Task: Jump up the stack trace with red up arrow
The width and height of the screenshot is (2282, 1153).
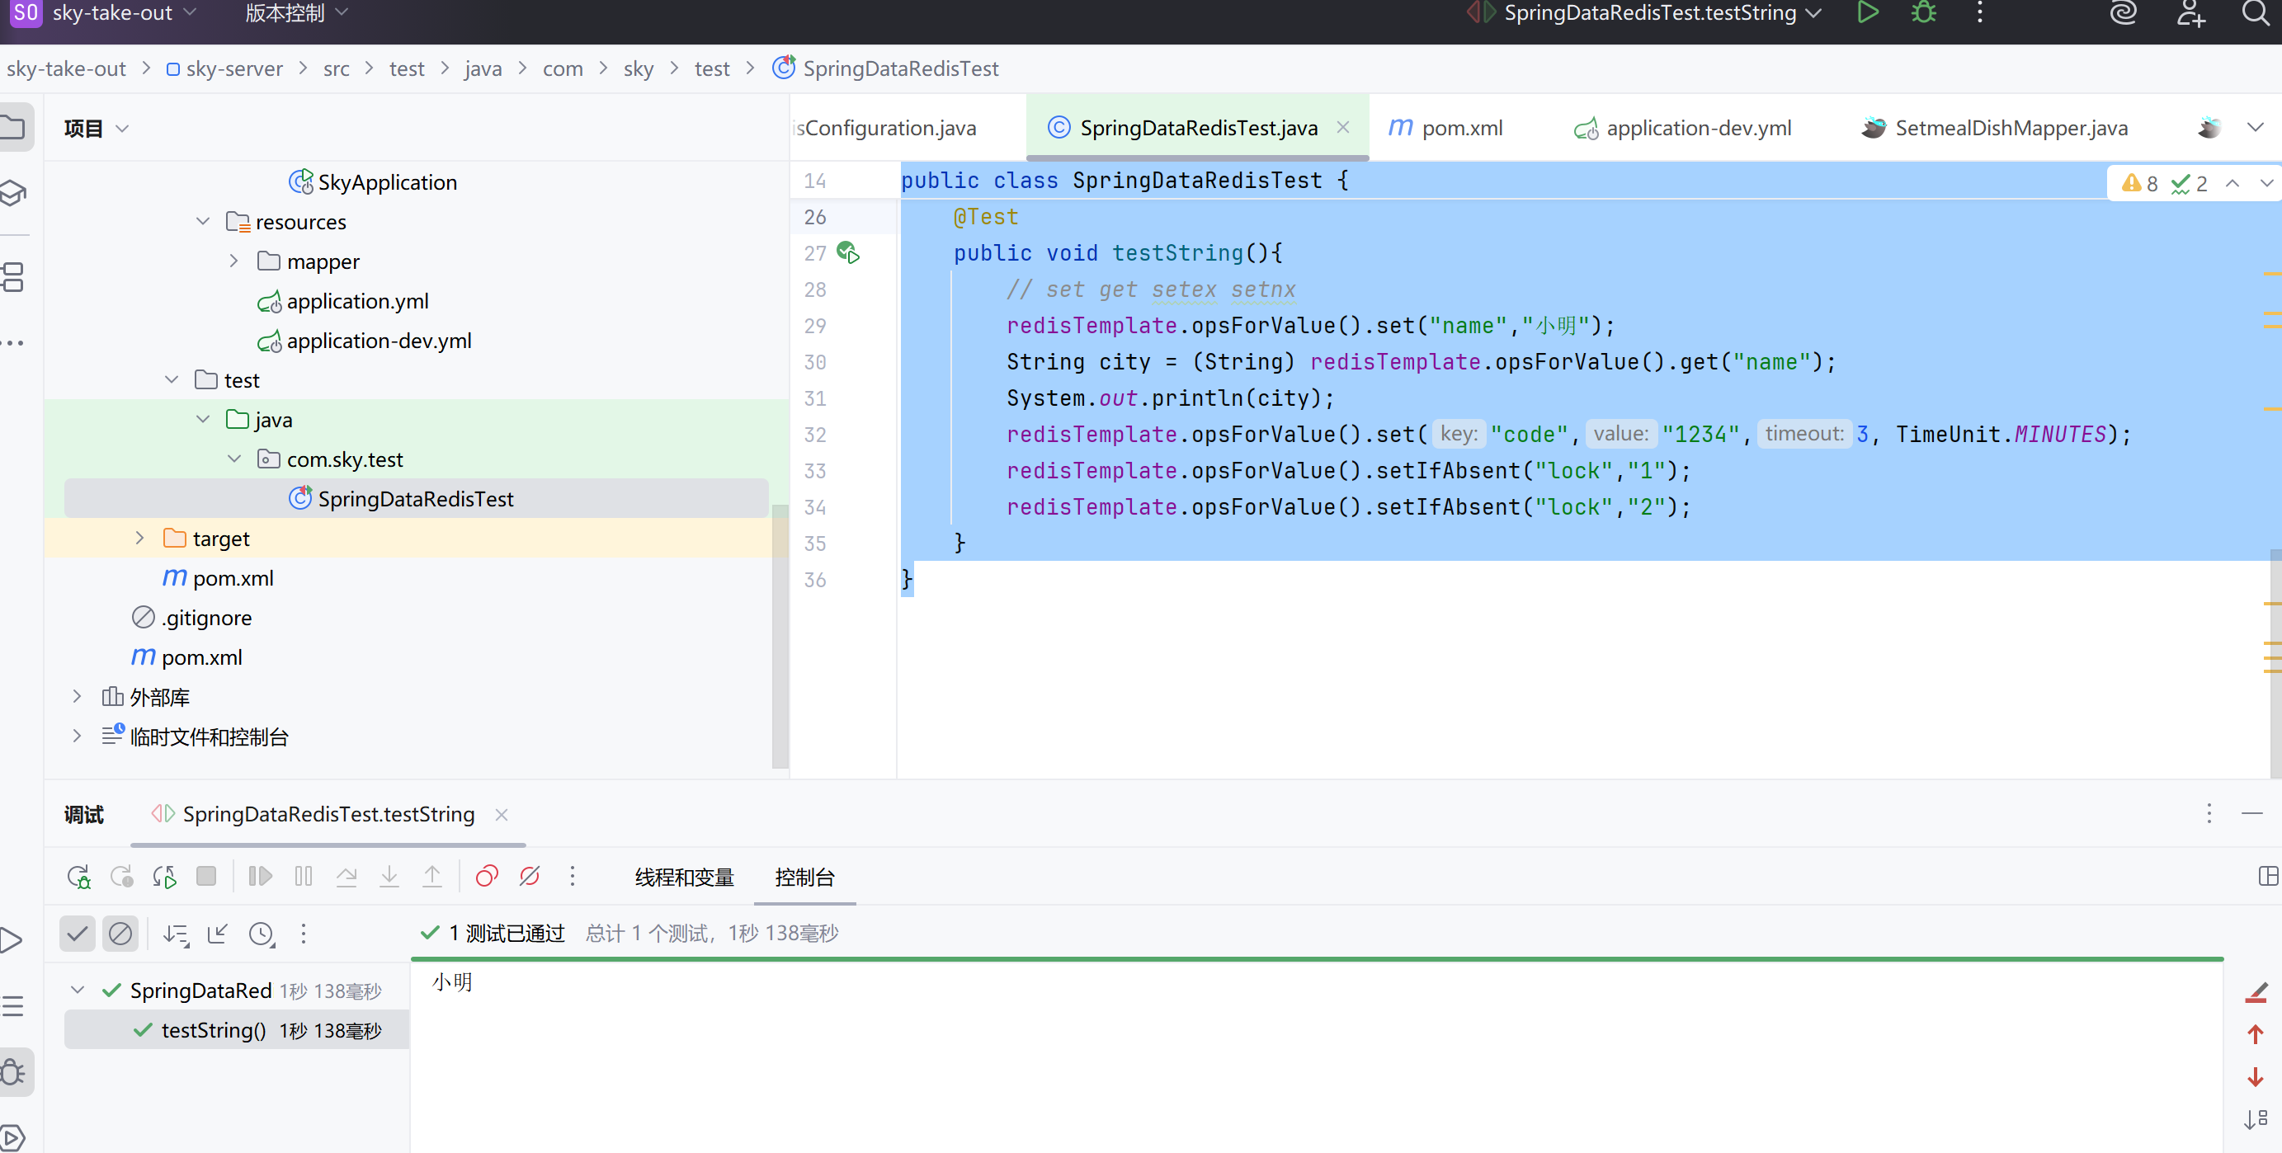Action: [x=2256, y=1034]
